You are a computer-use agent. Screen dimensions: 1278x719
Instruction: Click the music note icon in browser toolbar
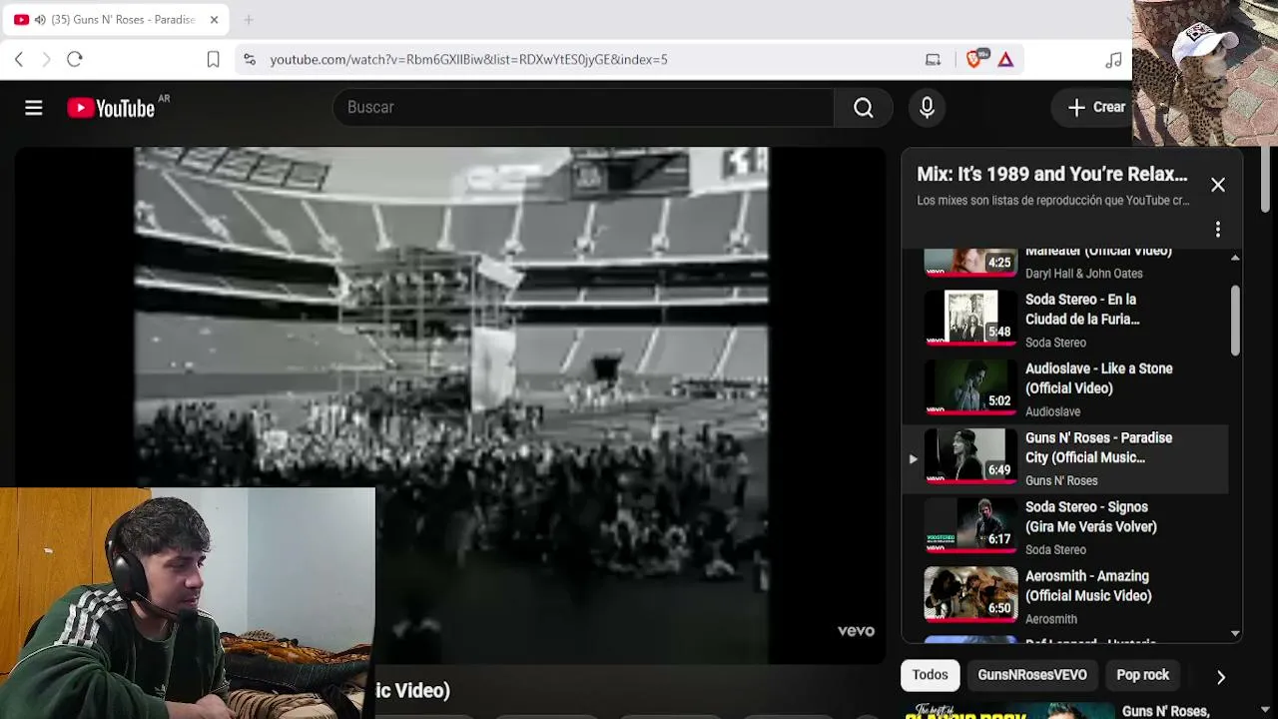[1114, 60]
